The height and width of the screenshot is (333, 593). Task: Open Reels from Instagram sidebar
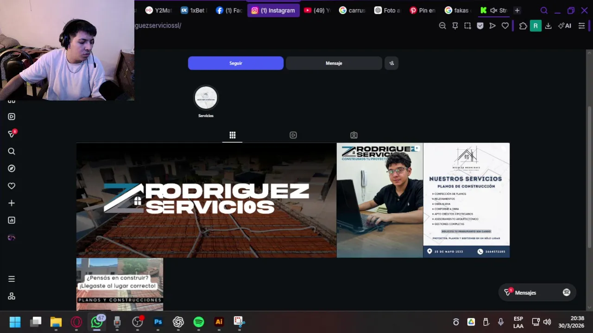click(x=12, y=117)
